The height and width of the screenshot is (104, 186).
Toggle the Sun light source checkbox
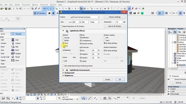click(81, 51)
